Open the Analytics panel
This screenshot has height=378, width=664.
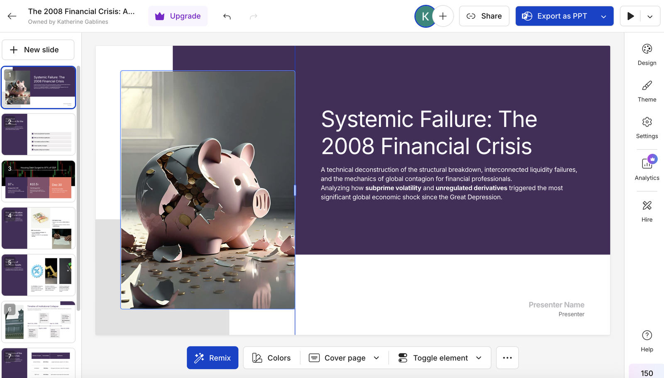[647, 168]
